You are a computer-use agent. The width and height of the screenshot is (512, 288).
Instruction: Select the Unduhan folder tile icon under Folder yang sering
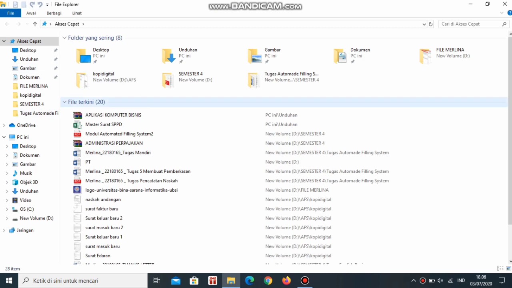[x=169, y=56]
